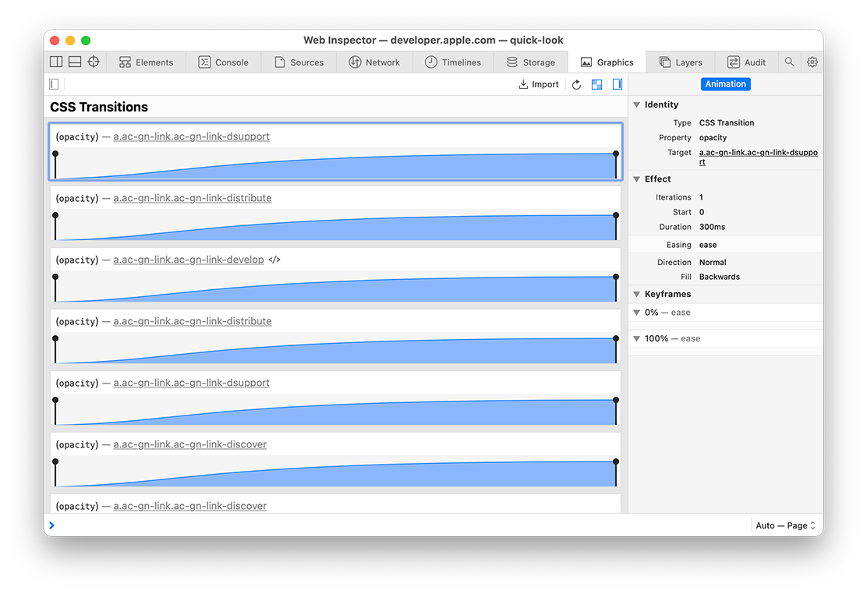This screenshot has width=867, height=594.
Task: Dock Web Inspector to the side
Action: click(x=56, y=62)
